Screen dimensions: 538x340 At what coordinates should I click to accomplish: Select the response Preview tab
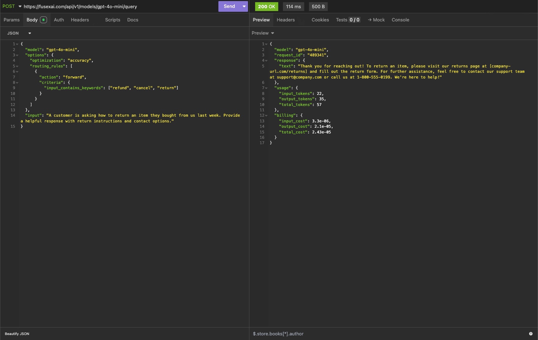(x=261, y=20)
